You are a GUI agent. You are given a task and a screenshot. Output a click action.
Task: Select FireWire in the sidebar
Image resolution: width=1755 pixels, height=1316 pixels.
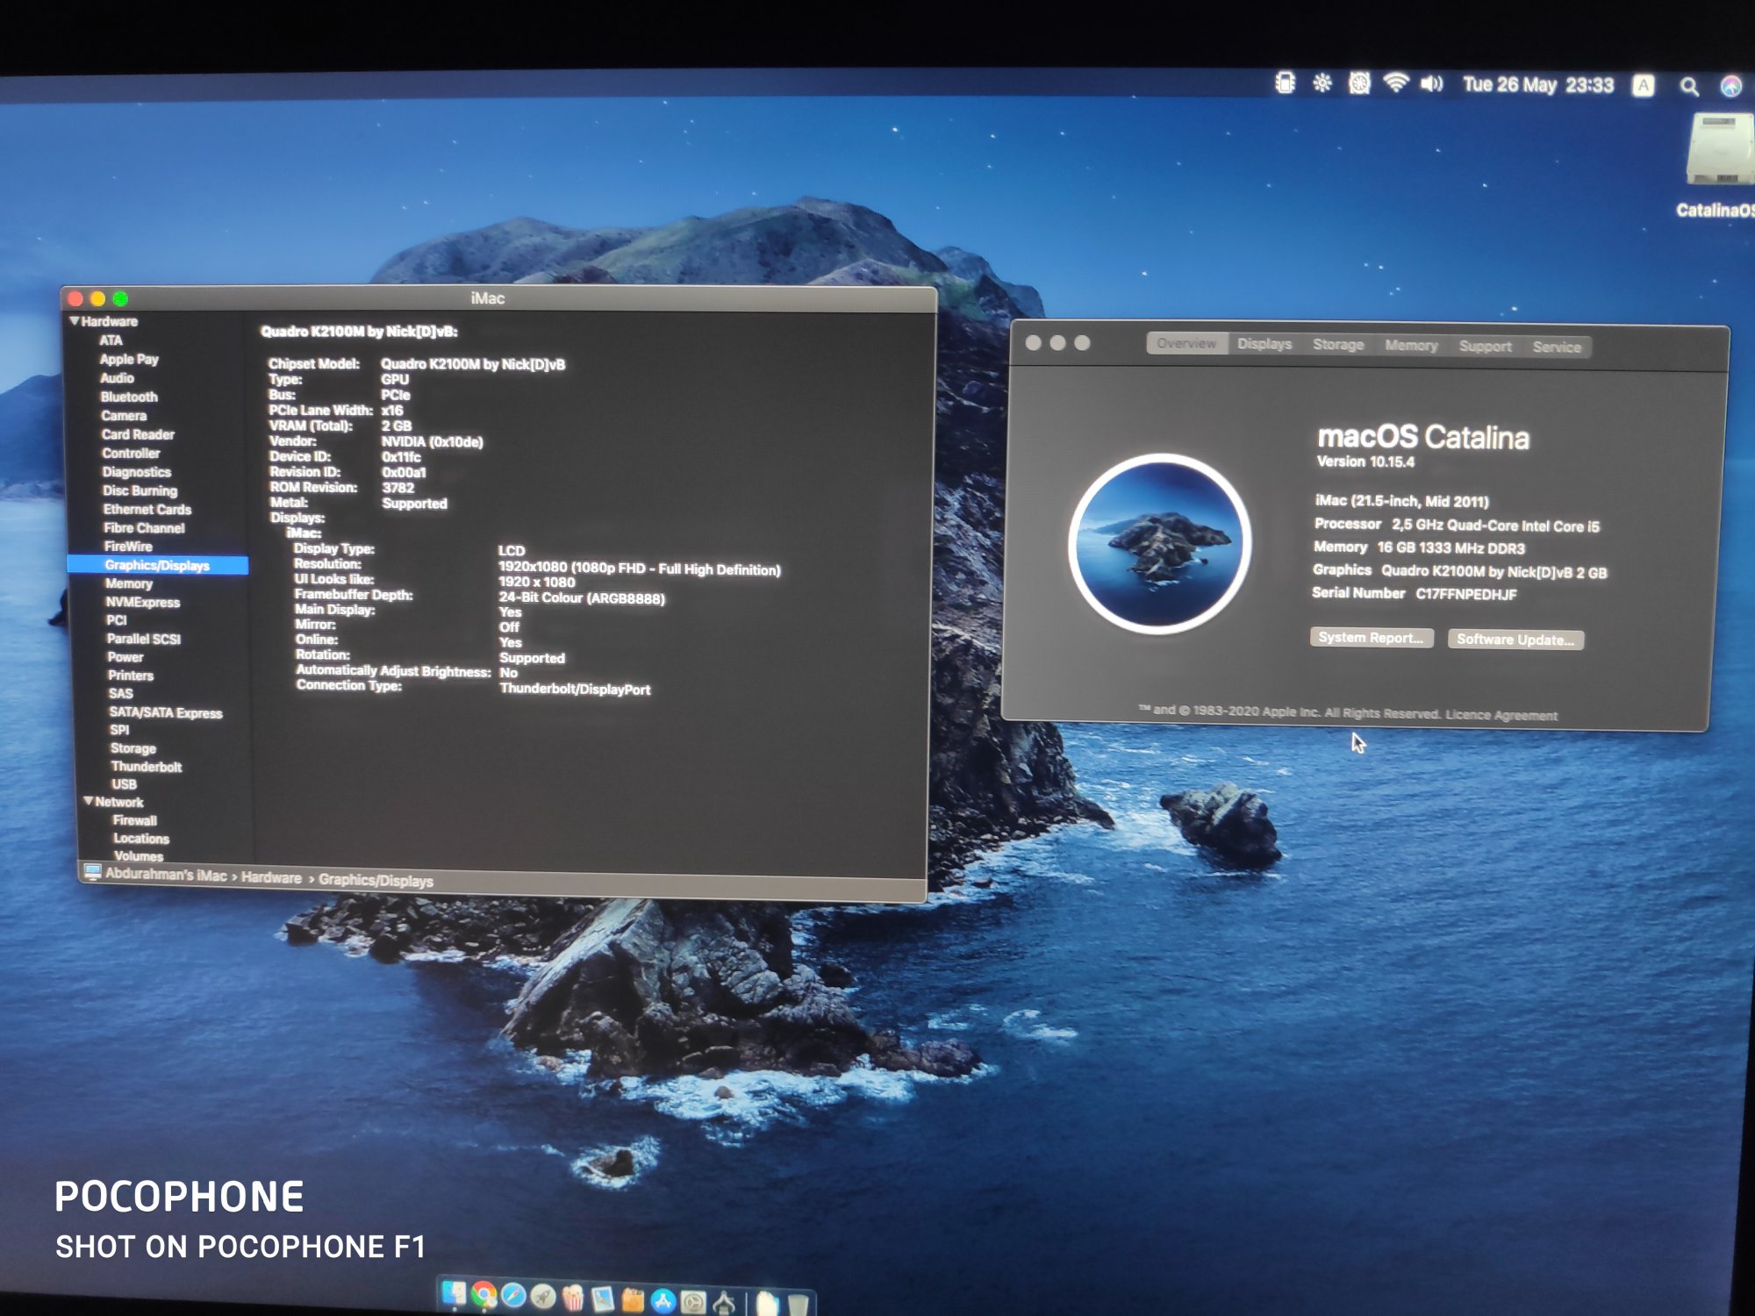(127, 546)
